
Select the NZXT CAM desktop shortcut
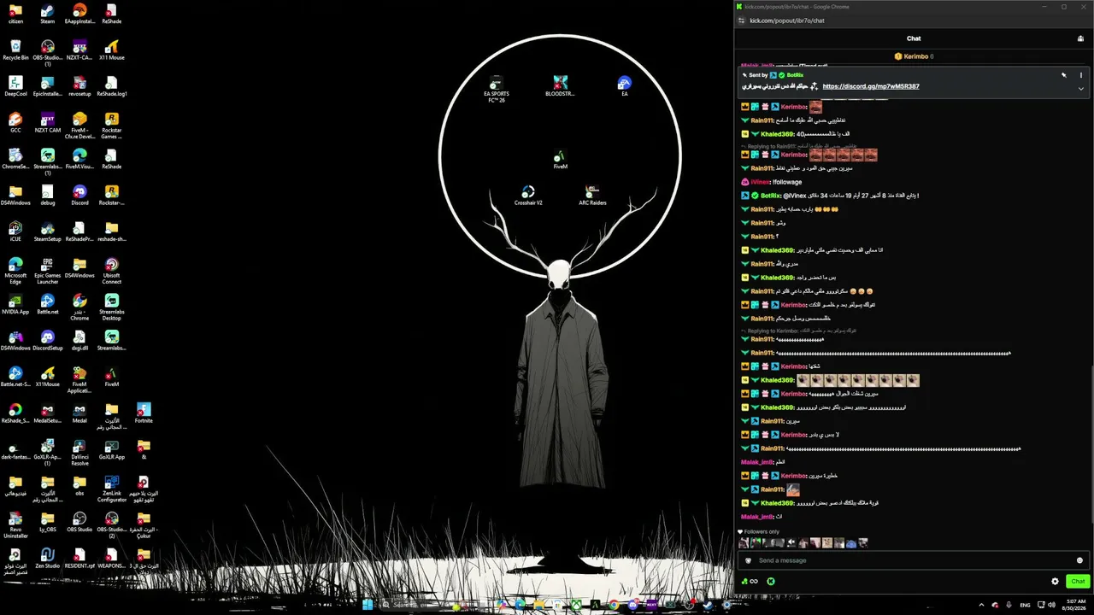47,123
